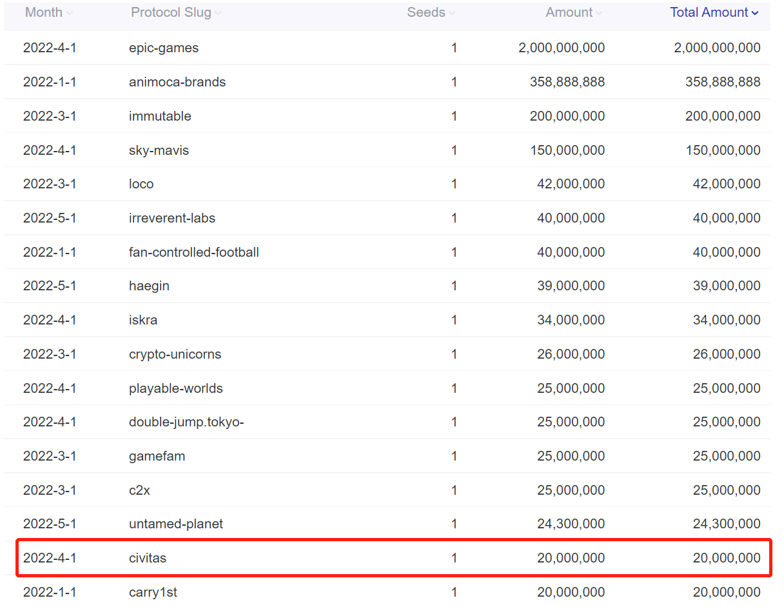Screen dimensions: 784x607
Task: Select the sky-mavis protocol
Action: click(x=159, y=150)
